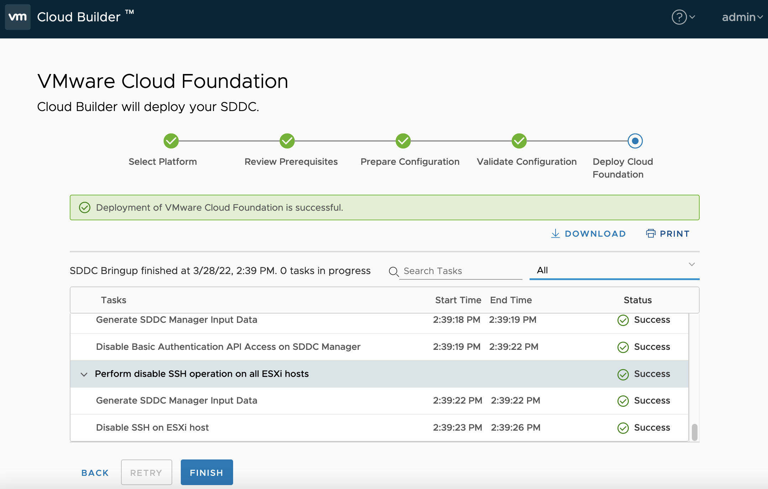Click the VMware vm logo icon
Screen dimensions: 768x489
pos(17,17)
